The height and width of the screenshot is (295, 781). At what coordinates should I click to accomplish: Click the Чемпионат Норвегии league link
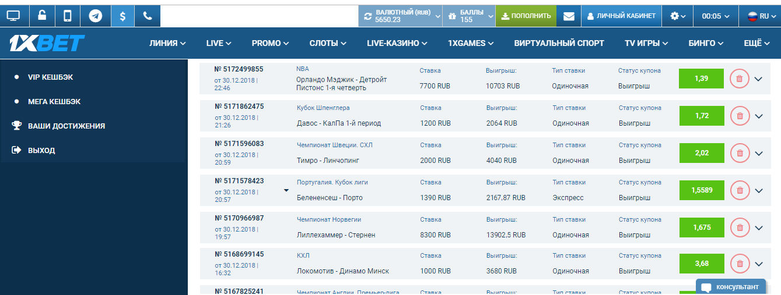pos(329,219)
